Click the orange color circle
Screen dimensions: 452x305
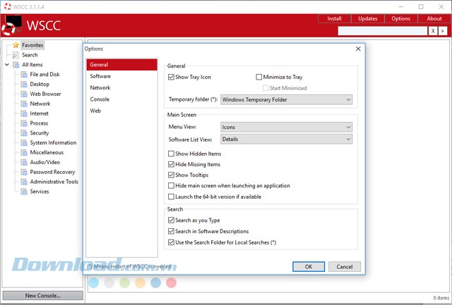pos(140,282)
